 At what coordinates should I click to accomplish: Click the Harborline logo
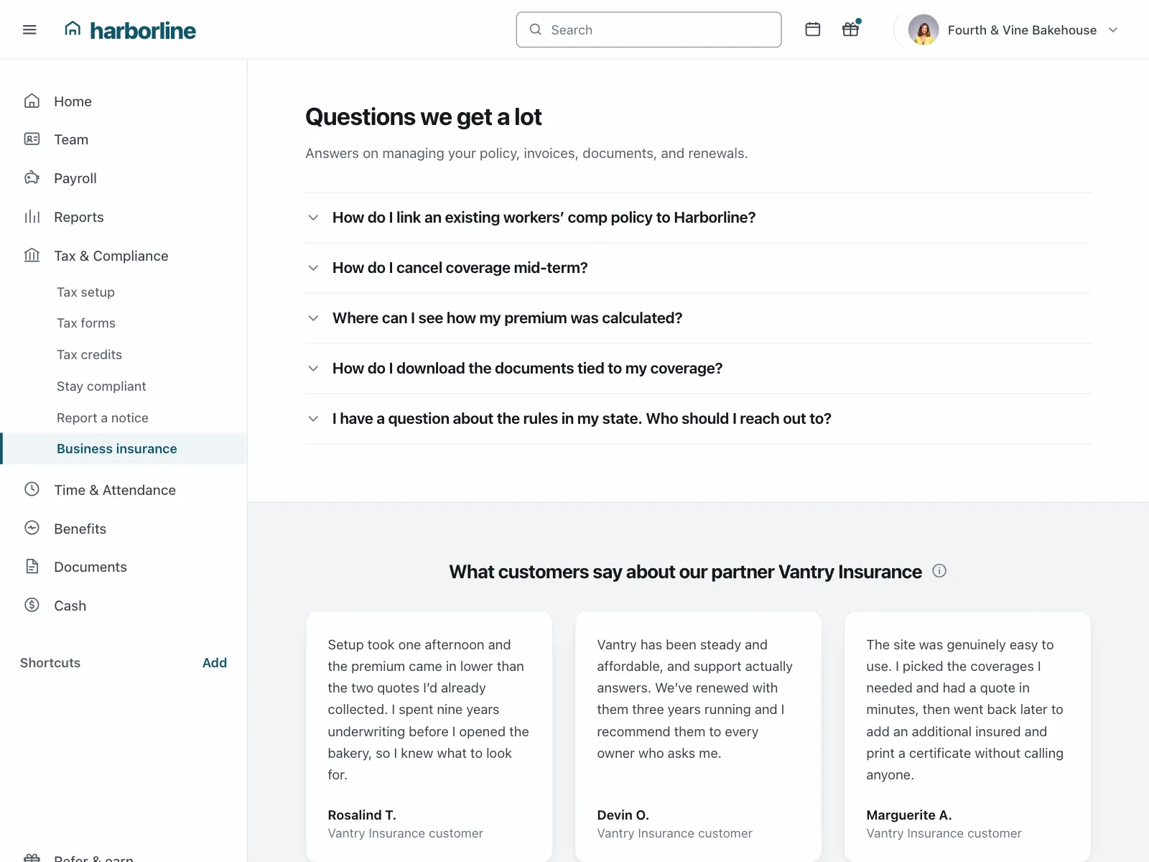coord(130,29)
